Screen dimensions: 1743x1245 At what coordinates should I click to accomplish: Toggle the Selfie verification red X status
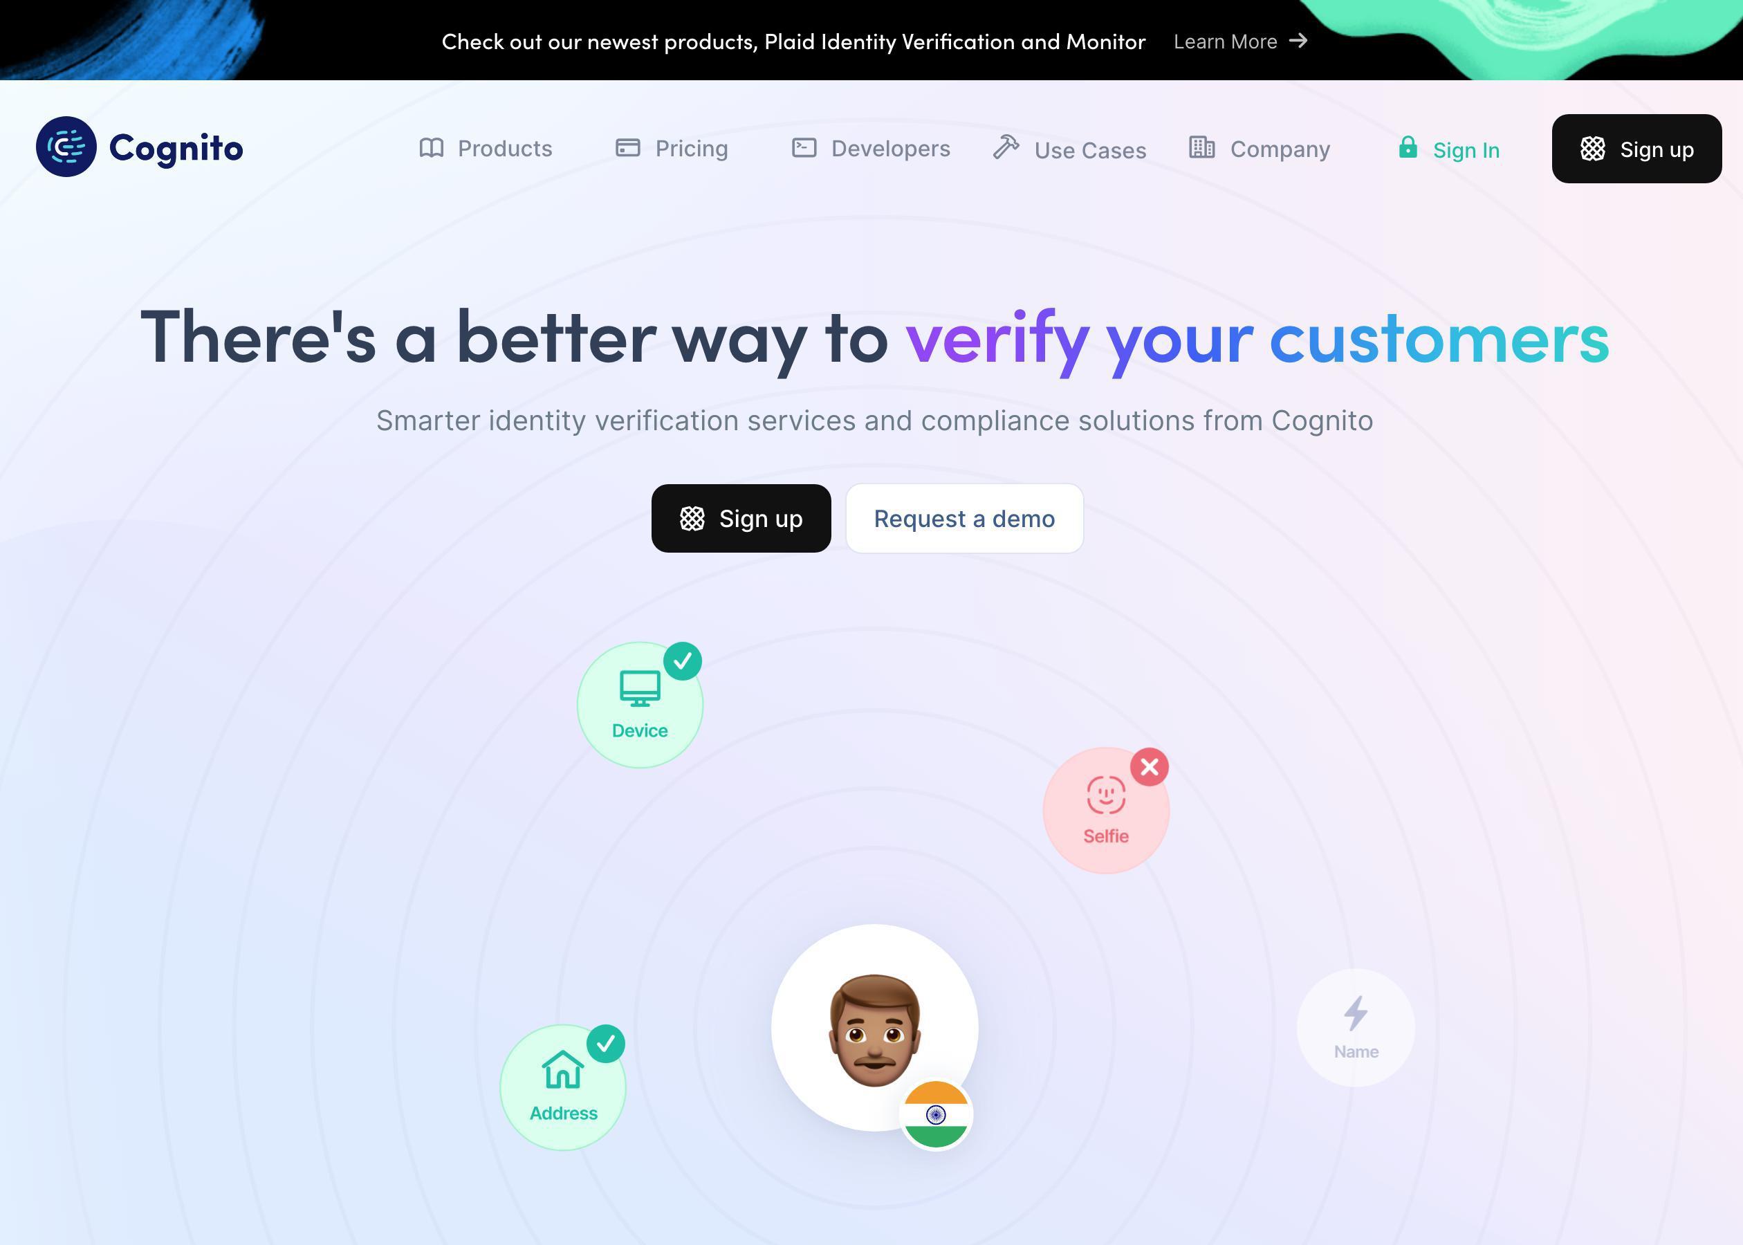pyautogui.click(x=1149, y=766)
